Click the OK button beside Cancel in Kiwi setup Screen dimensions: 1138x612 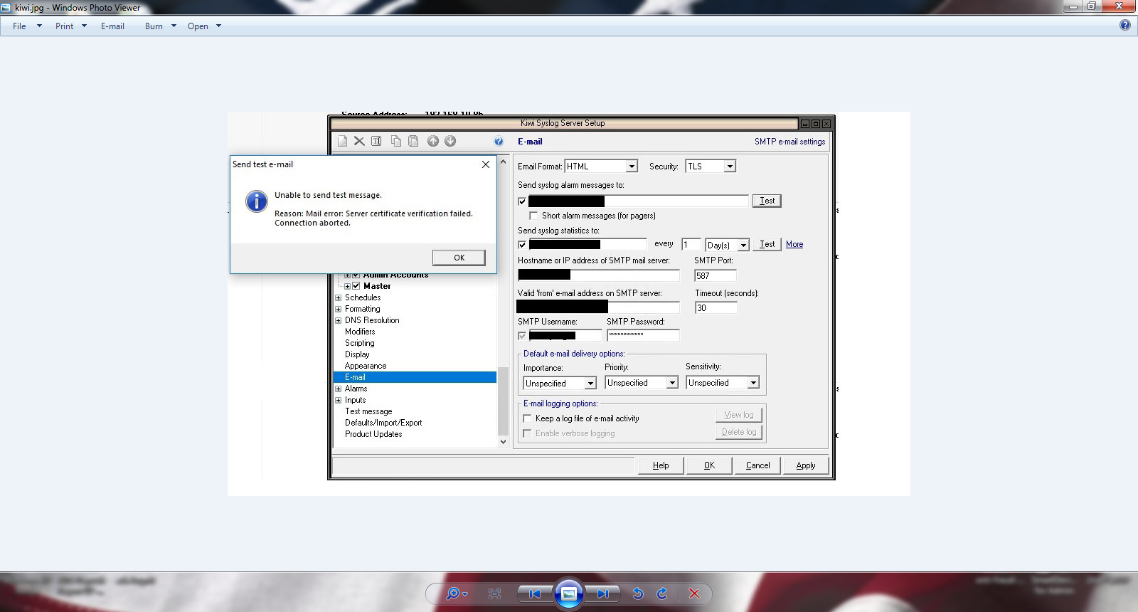pyautogui.click(x=709, y=465)
